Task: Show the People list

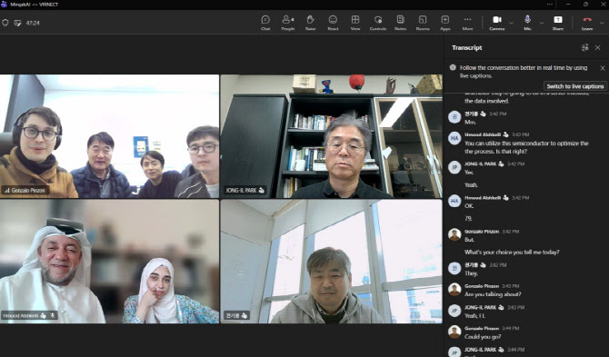Action: click(x=288, y=23)
